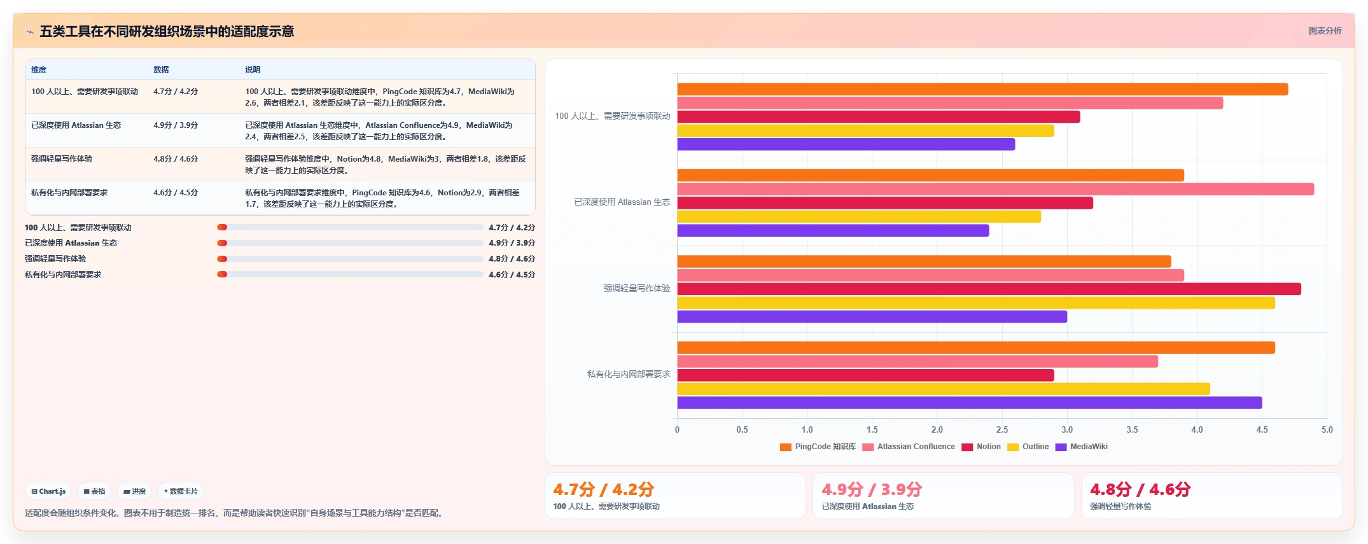Select the 说明 column header
This screenshot has height=544, width=1368.
click(x=253, y=70)
